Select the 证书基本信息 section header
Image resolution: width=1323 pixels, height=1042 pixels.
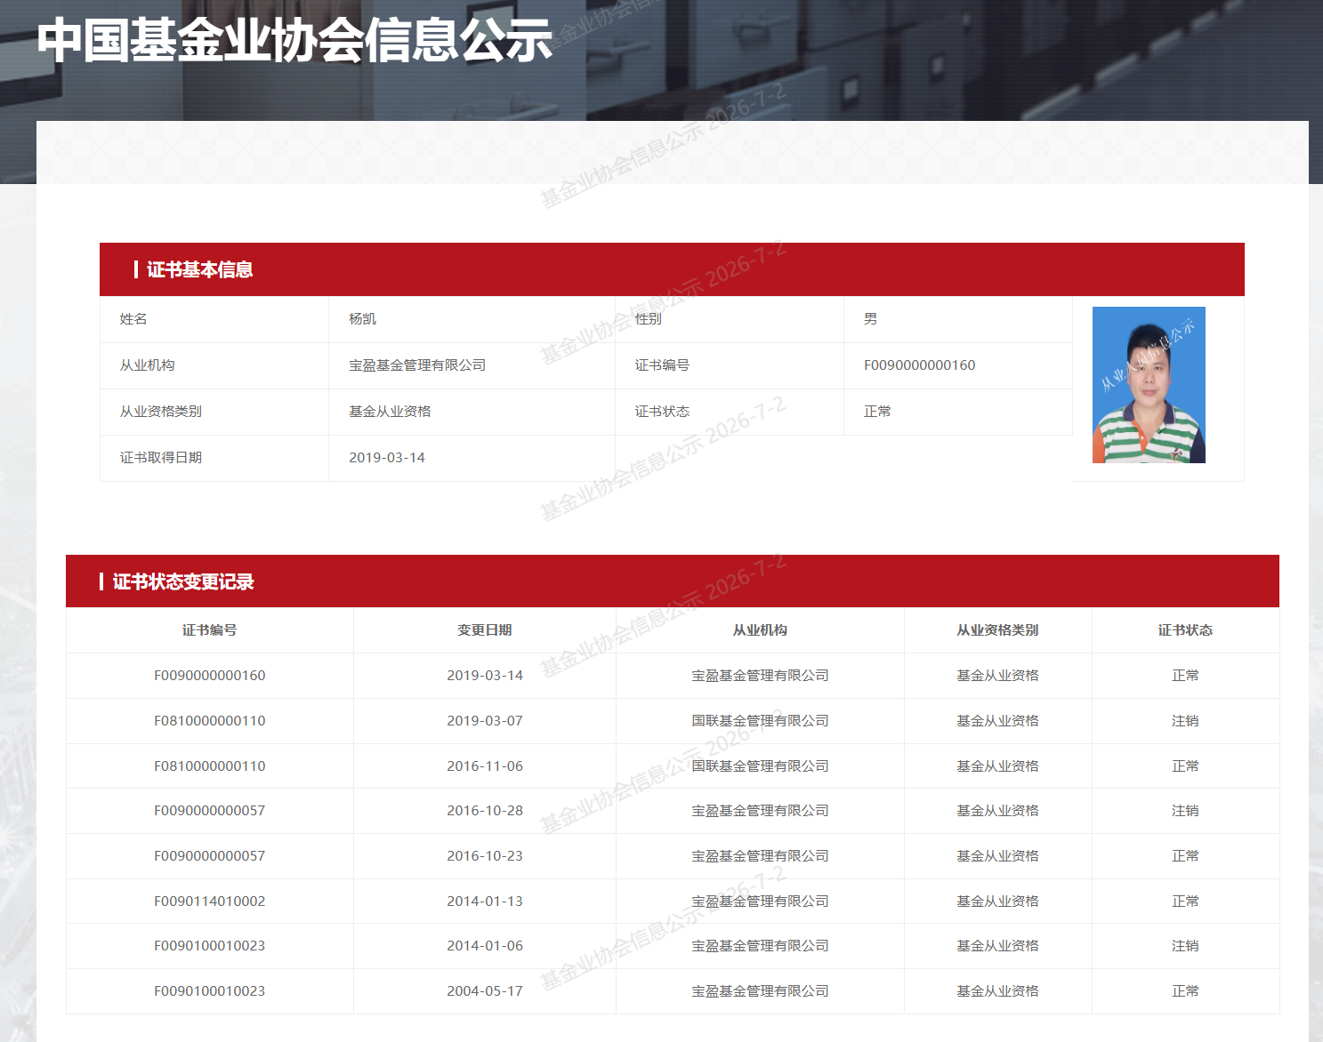coord(672,269)
